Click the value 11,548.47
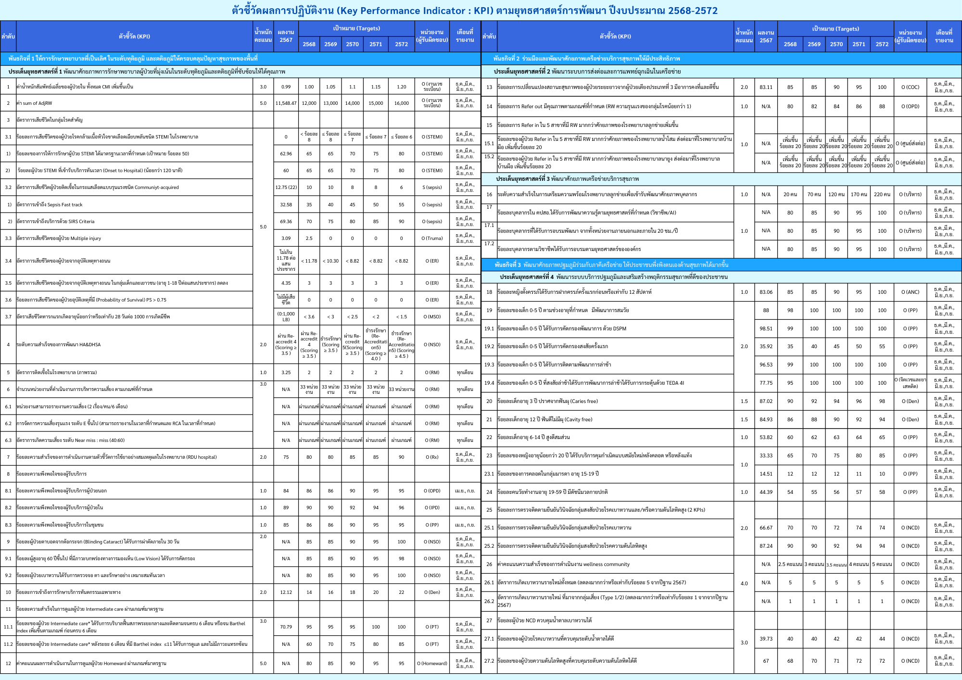The image size is (962, 680). (x=286, y=103)
